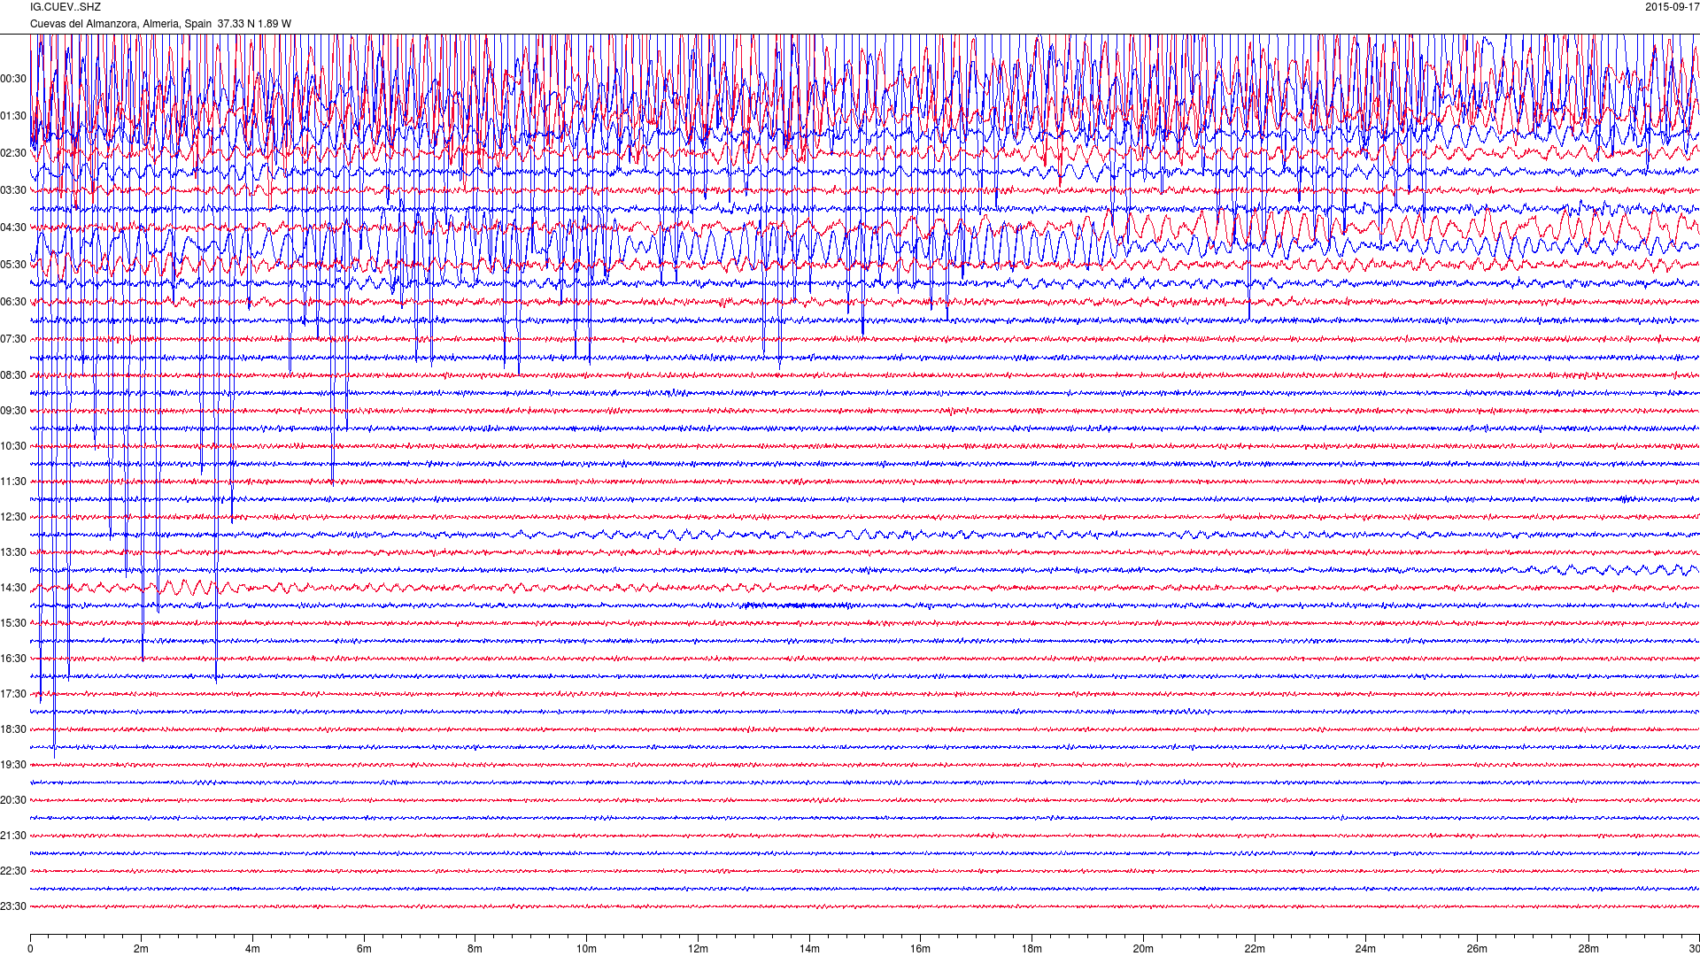
Task: Select the 04:30 time row label
Action: [x=13, y=227]
